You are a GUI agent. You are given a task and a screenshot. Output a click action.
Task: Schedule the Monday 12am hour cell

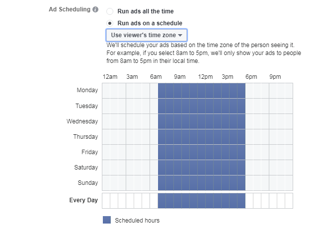(106, 90)
